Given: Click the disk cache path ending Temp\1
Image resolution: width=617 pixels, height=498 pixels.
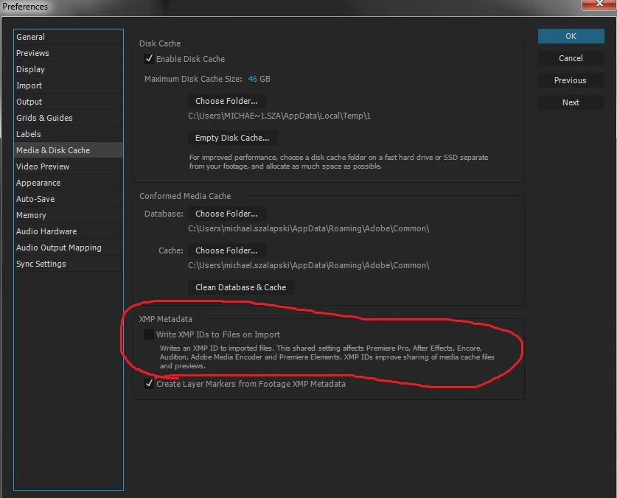Looking at the screenshot, I should 279,116.
